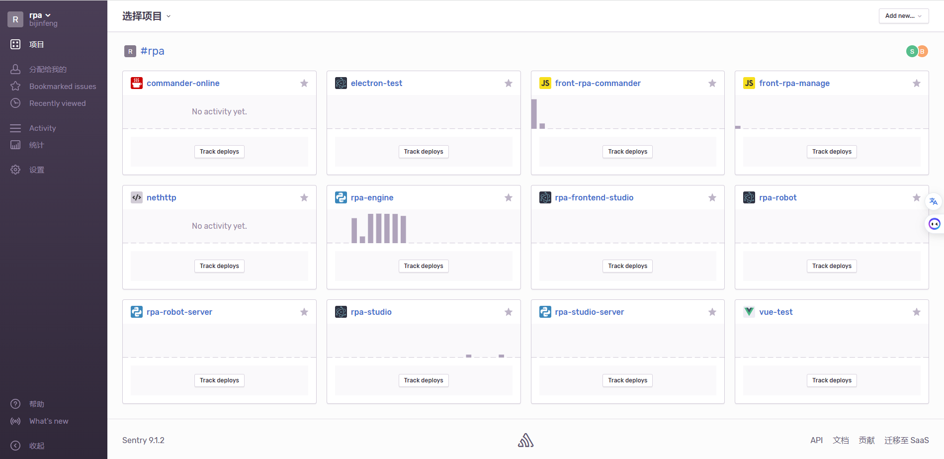Click the Electron icon for rpa-studio
The image size is (944, 459).
tap(341, 312)
